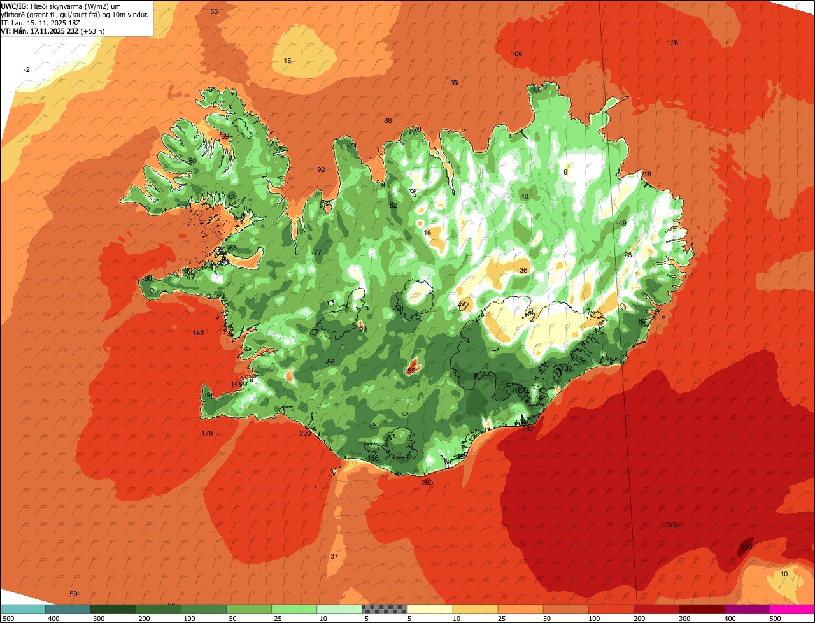The height and width of the screenshot is (623, 815).
Task: Pick the light green legend swatch between -25 and -10
Action: (x=294, y=609)
